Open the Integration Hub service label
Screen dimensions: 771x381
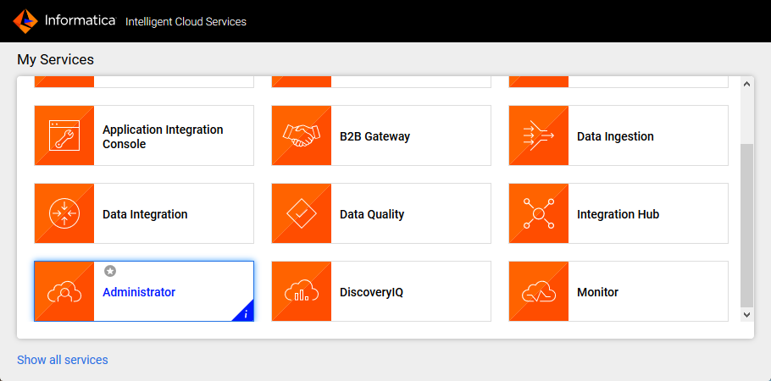618,214
